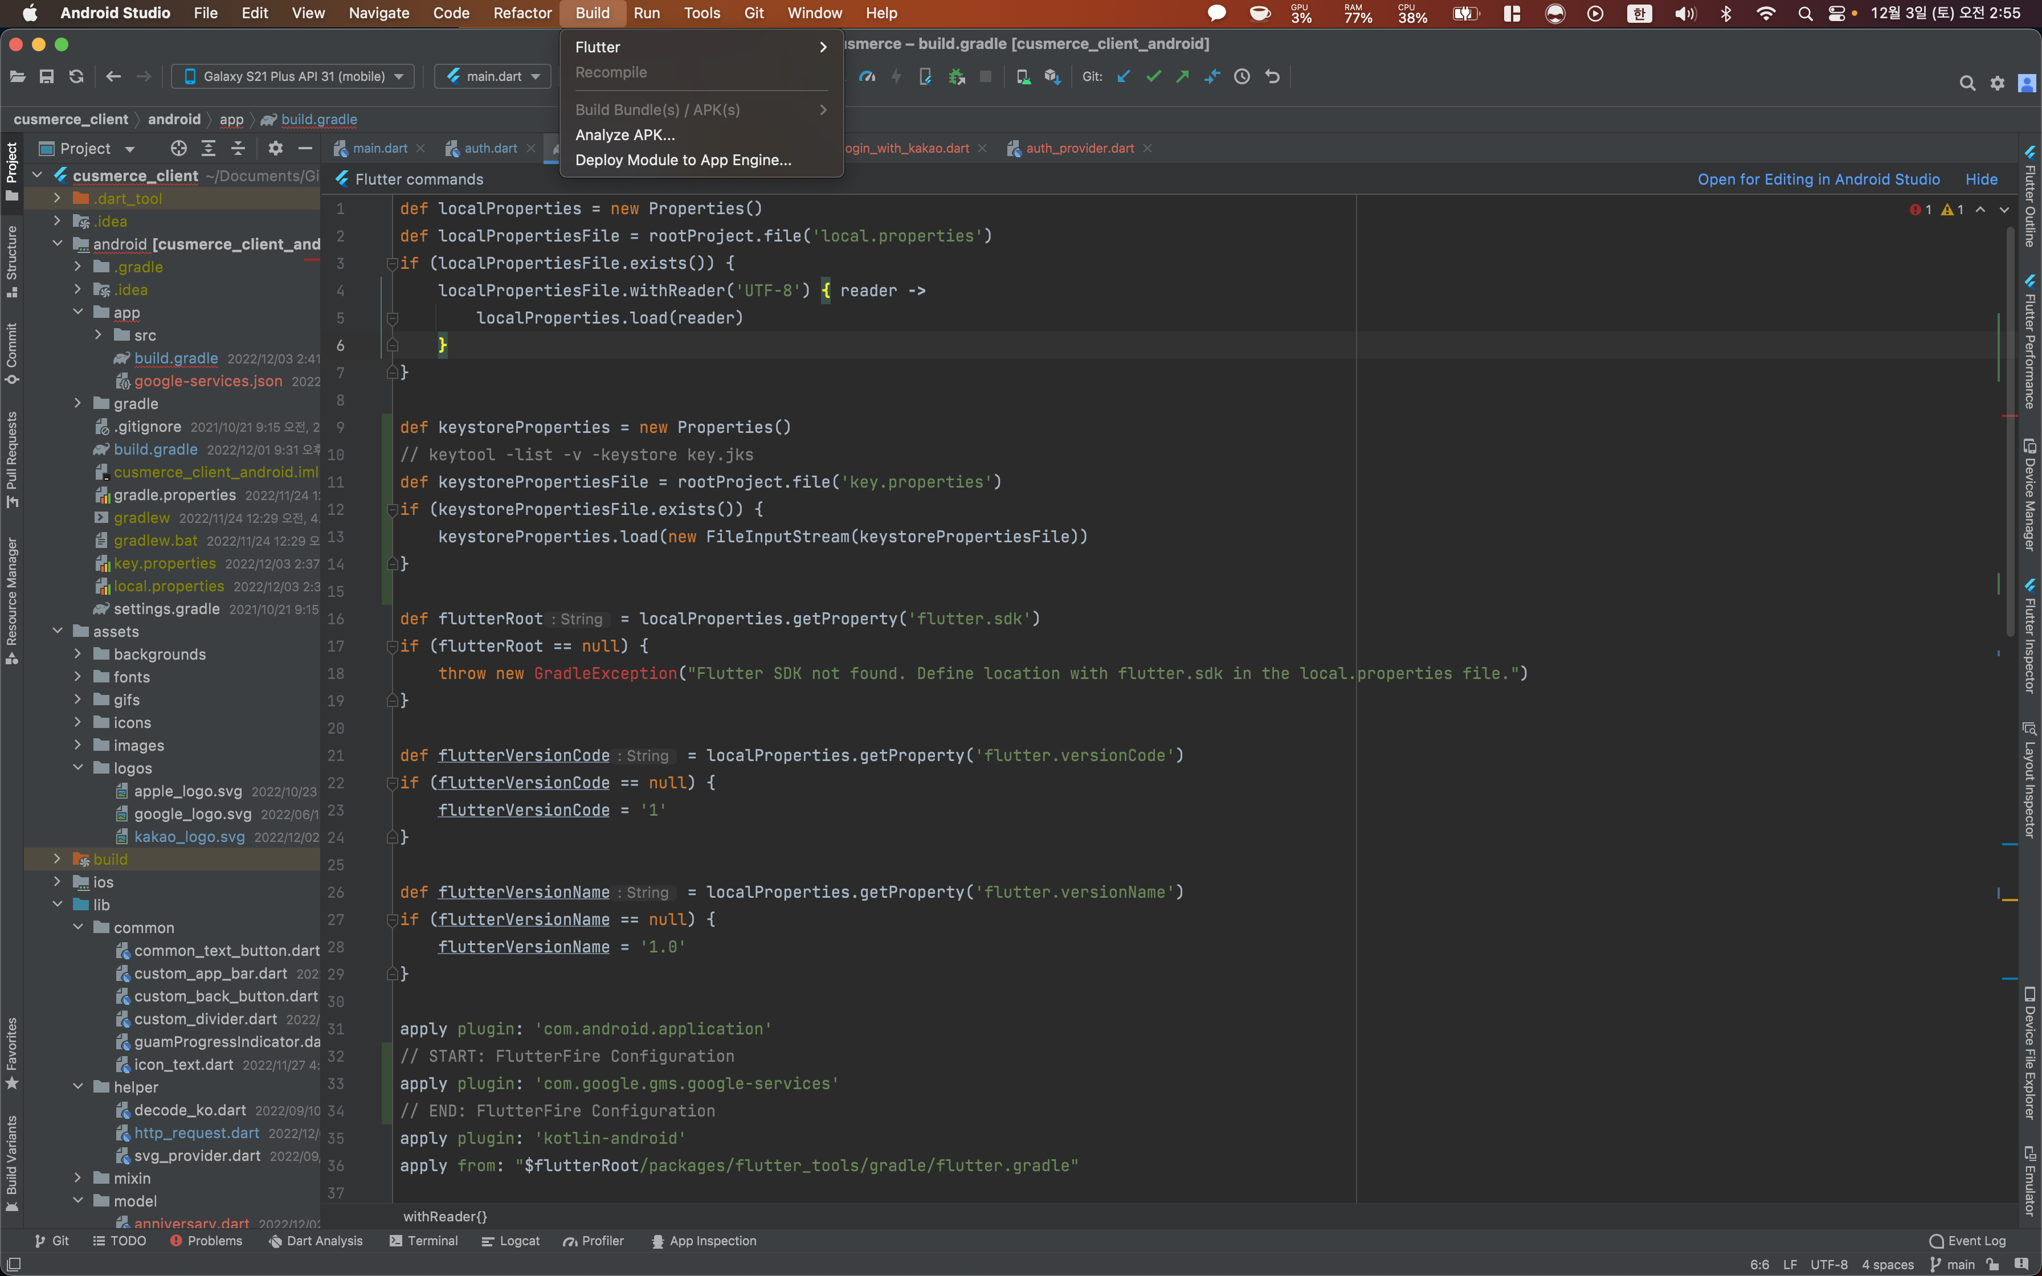The width and height of the screenshot is (2042, 1276).
Task: Select Analyze APK... from Build menu
Action: coord(624,135)
